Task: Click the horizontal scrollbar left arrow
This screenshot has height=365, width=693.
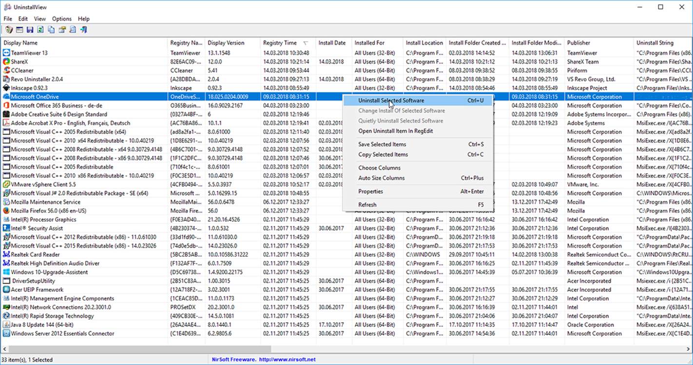Action: [4, 349]
